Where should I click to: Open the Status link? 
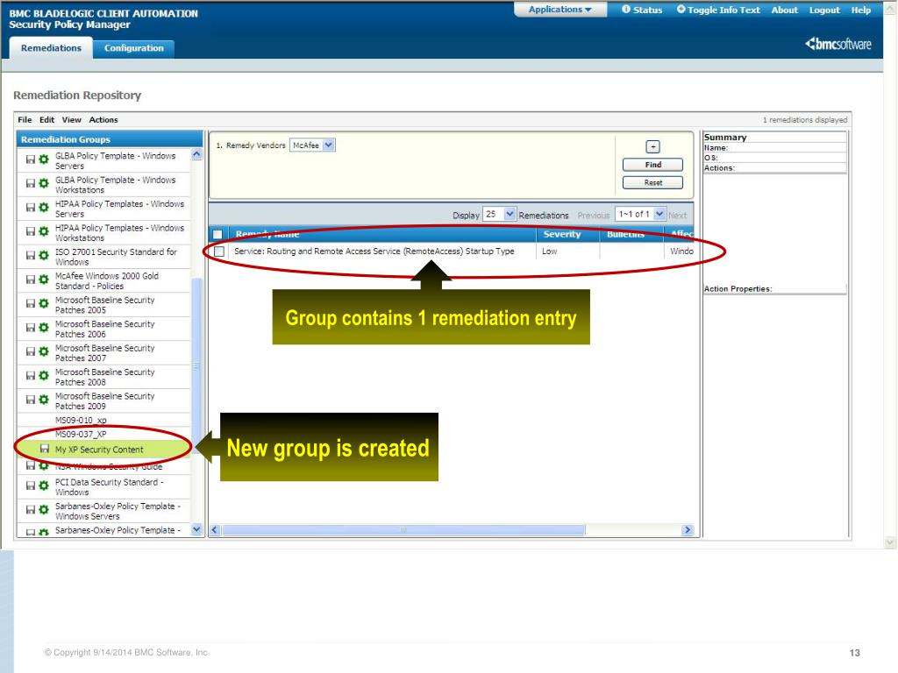(x=642, y=10)
